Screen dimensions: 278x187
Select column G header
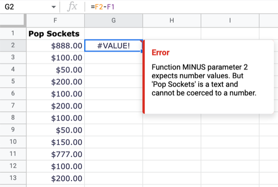(114, 21)
